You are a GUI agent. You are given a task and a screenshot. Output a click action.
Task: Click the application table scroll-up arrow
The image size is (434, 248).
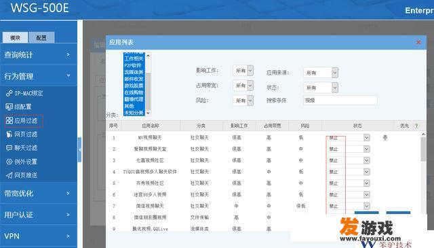[x=423, y=135]
